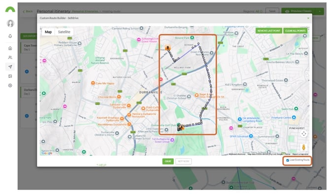Click the map pan control icon

click(304, 133)
